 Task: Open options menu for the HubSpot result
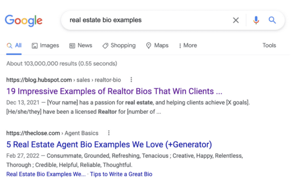(x=131, y=80)
